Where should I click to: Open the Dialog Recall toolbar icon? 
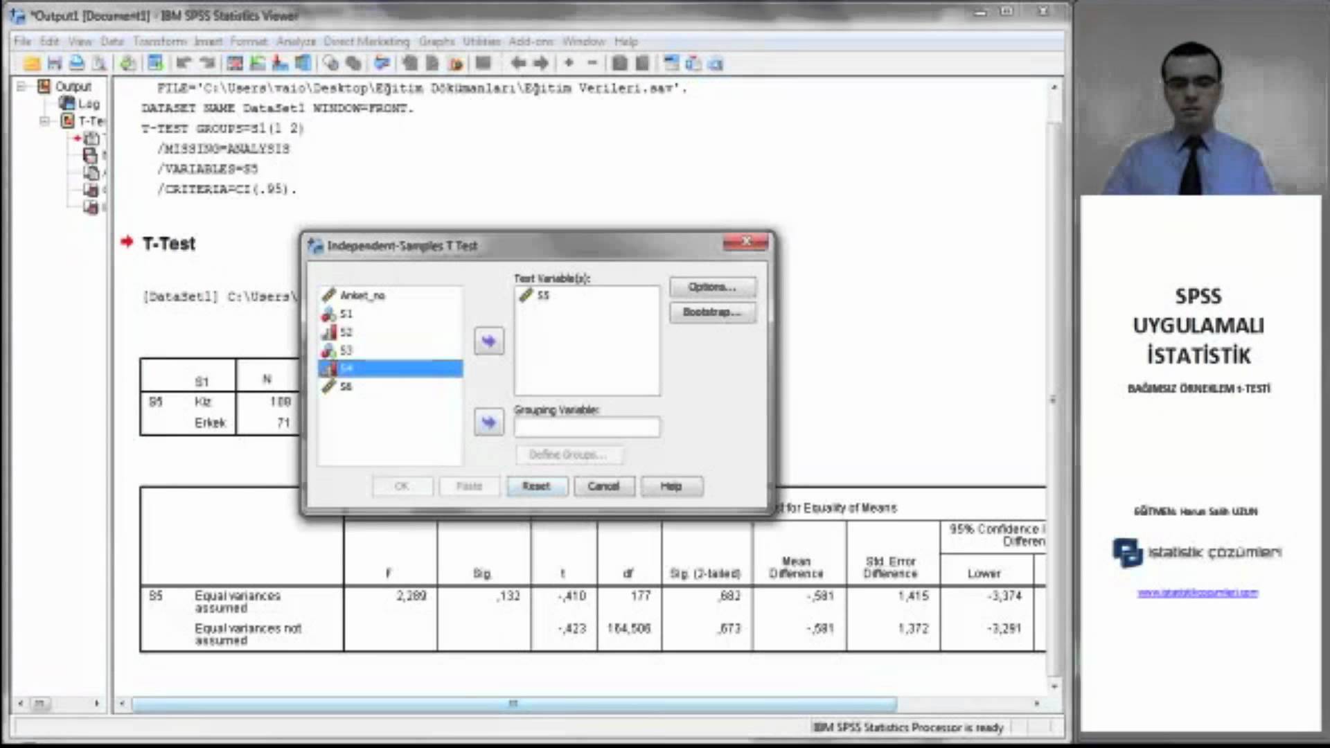point(156,64)
